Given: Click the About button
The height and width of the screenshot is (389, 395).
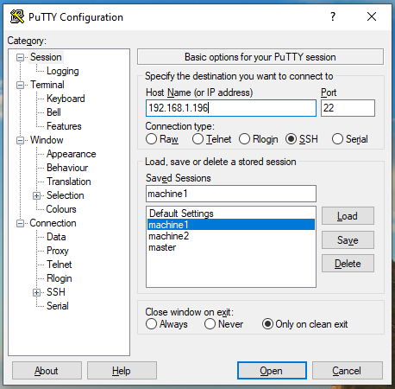Looking at the screenshot, I should pos(47,371).
